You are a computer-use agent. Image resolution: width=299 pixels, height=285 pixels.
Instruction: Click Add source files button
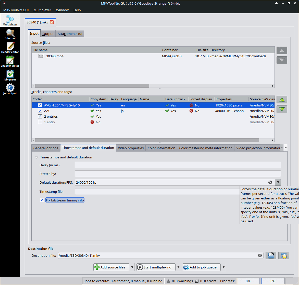[111, 267]
